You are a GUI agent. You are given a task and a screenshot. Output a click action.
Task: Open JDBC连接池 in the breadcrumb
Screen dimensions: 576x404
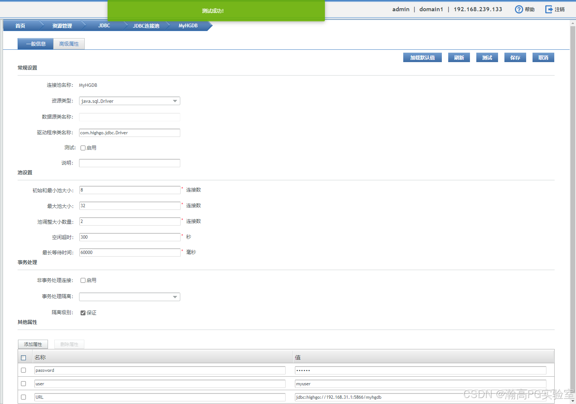[146, 26]
